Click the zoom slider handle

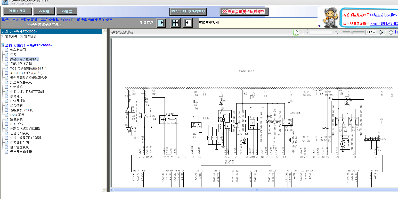click(x=351, y=32)
